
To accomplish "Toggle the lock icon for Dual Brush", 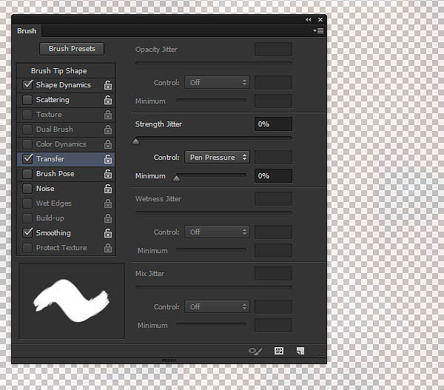I will point(108,130).
